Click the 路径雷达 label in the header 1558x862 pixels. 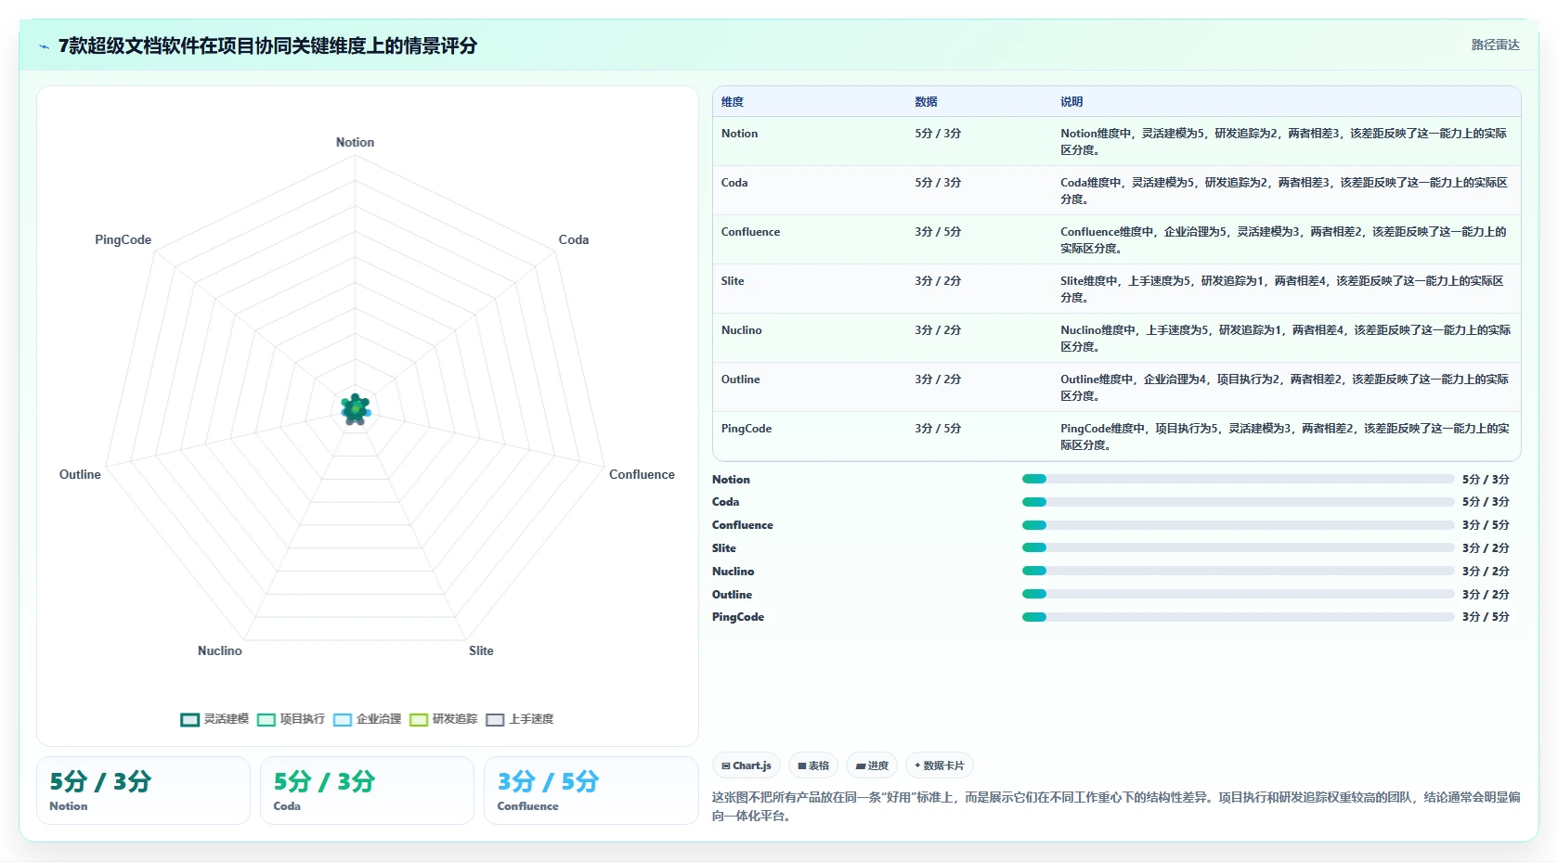[x=1495, y=45]
